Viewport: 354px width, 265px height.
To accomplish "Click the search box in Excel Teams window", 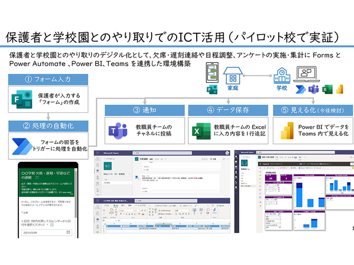I will click(166, 201).
